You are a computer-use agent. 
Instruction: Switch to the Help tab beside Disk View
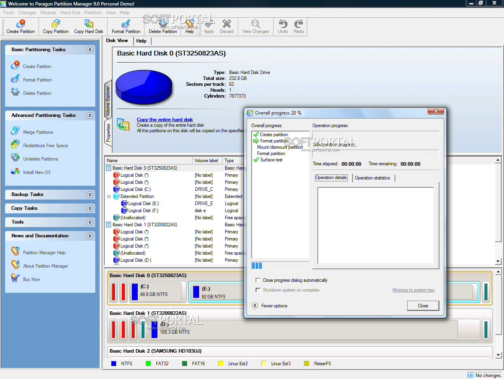tap(141, 41)
